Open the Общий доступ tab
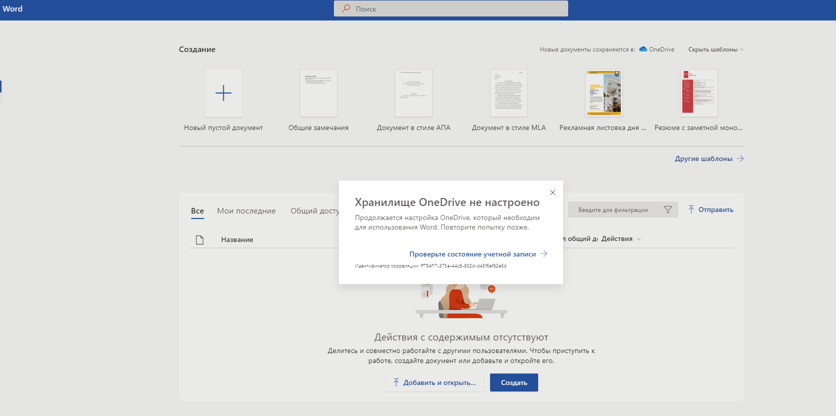 point(315,211)
